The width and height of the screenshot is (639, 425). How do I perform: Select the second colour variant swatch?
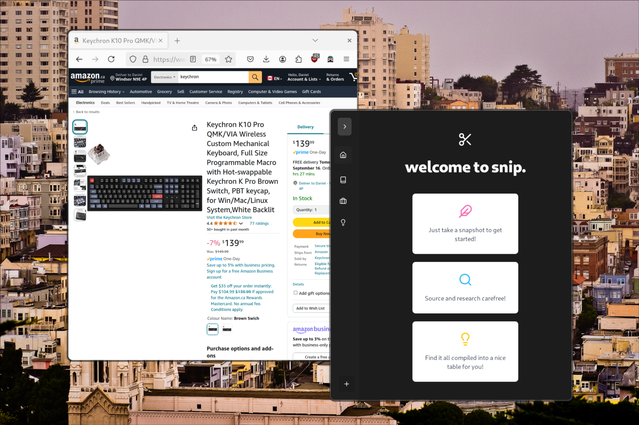click(x=226, y=329)
